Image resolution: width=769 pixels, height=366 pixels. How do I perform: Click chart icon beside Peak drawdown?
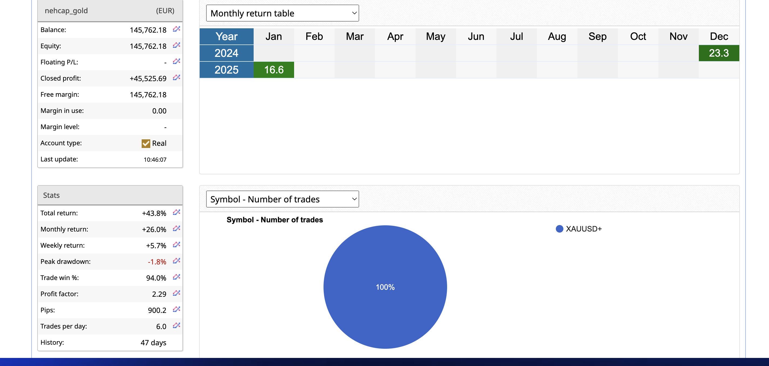click(x=176, y=261)
